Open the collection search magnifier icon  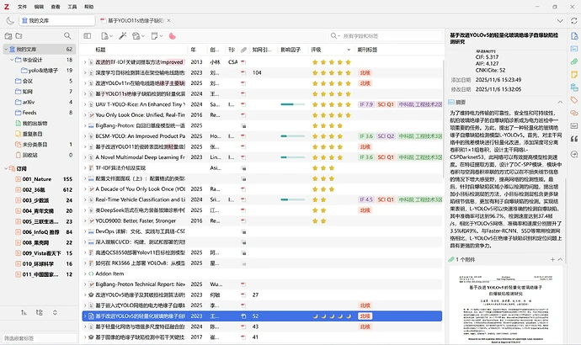[67, 36]
